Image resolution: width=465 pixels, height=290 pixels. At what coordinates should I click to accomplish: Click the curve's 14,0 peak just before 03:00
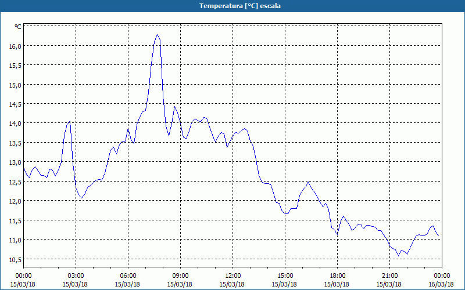coord(70,121)
